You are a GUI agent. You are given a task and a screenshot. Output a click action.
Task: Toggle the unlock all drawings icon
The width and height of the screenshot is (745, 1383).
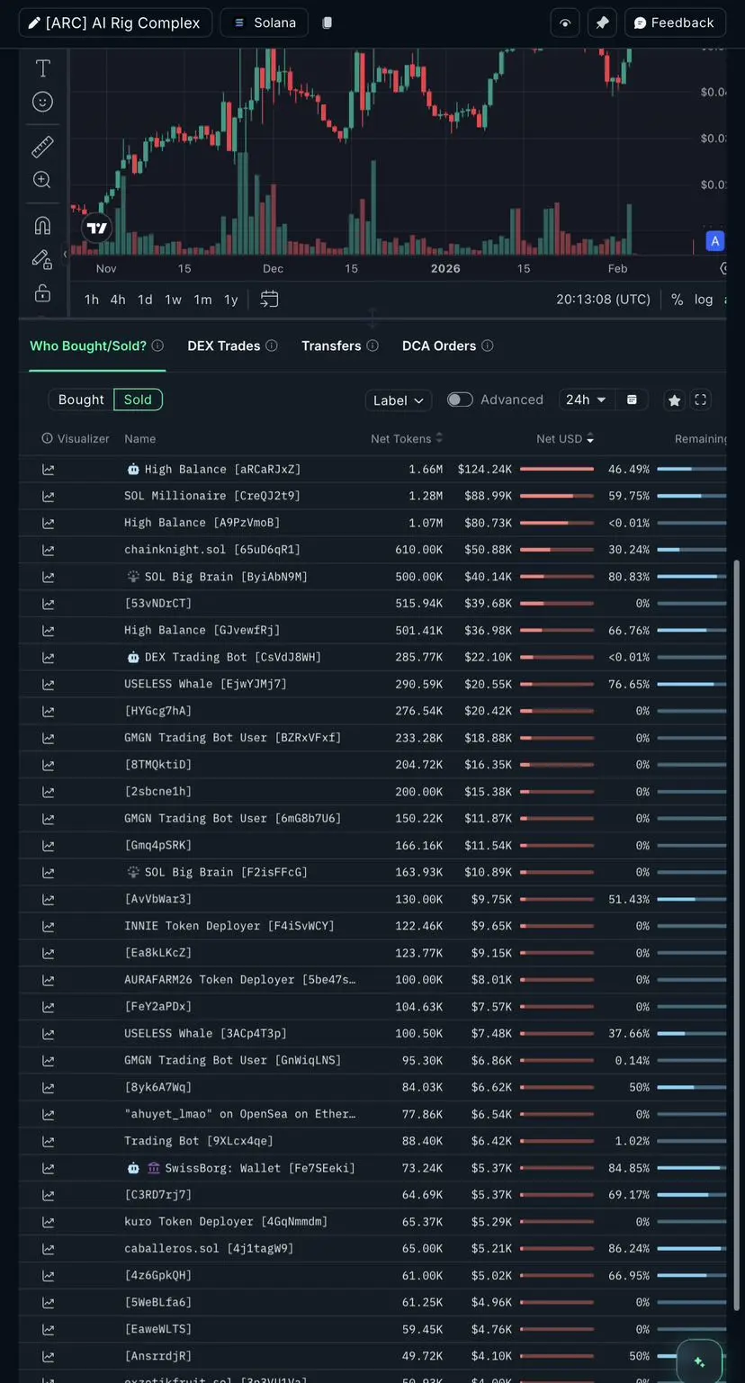[x=42, y=293]
